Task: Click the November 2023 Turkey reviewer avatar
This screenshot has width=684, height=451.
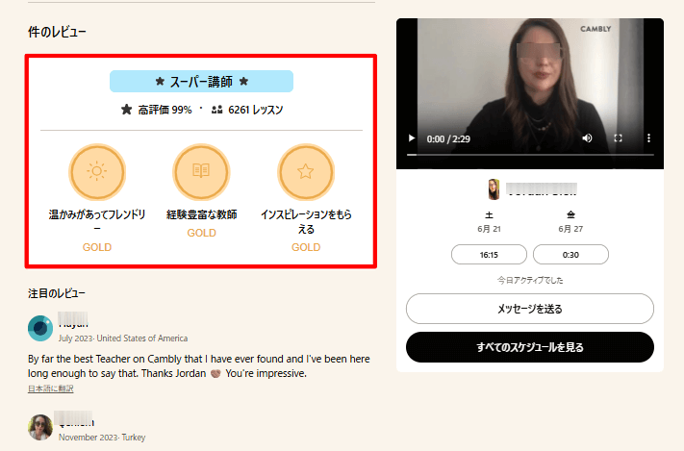Action: pos(40,427)
